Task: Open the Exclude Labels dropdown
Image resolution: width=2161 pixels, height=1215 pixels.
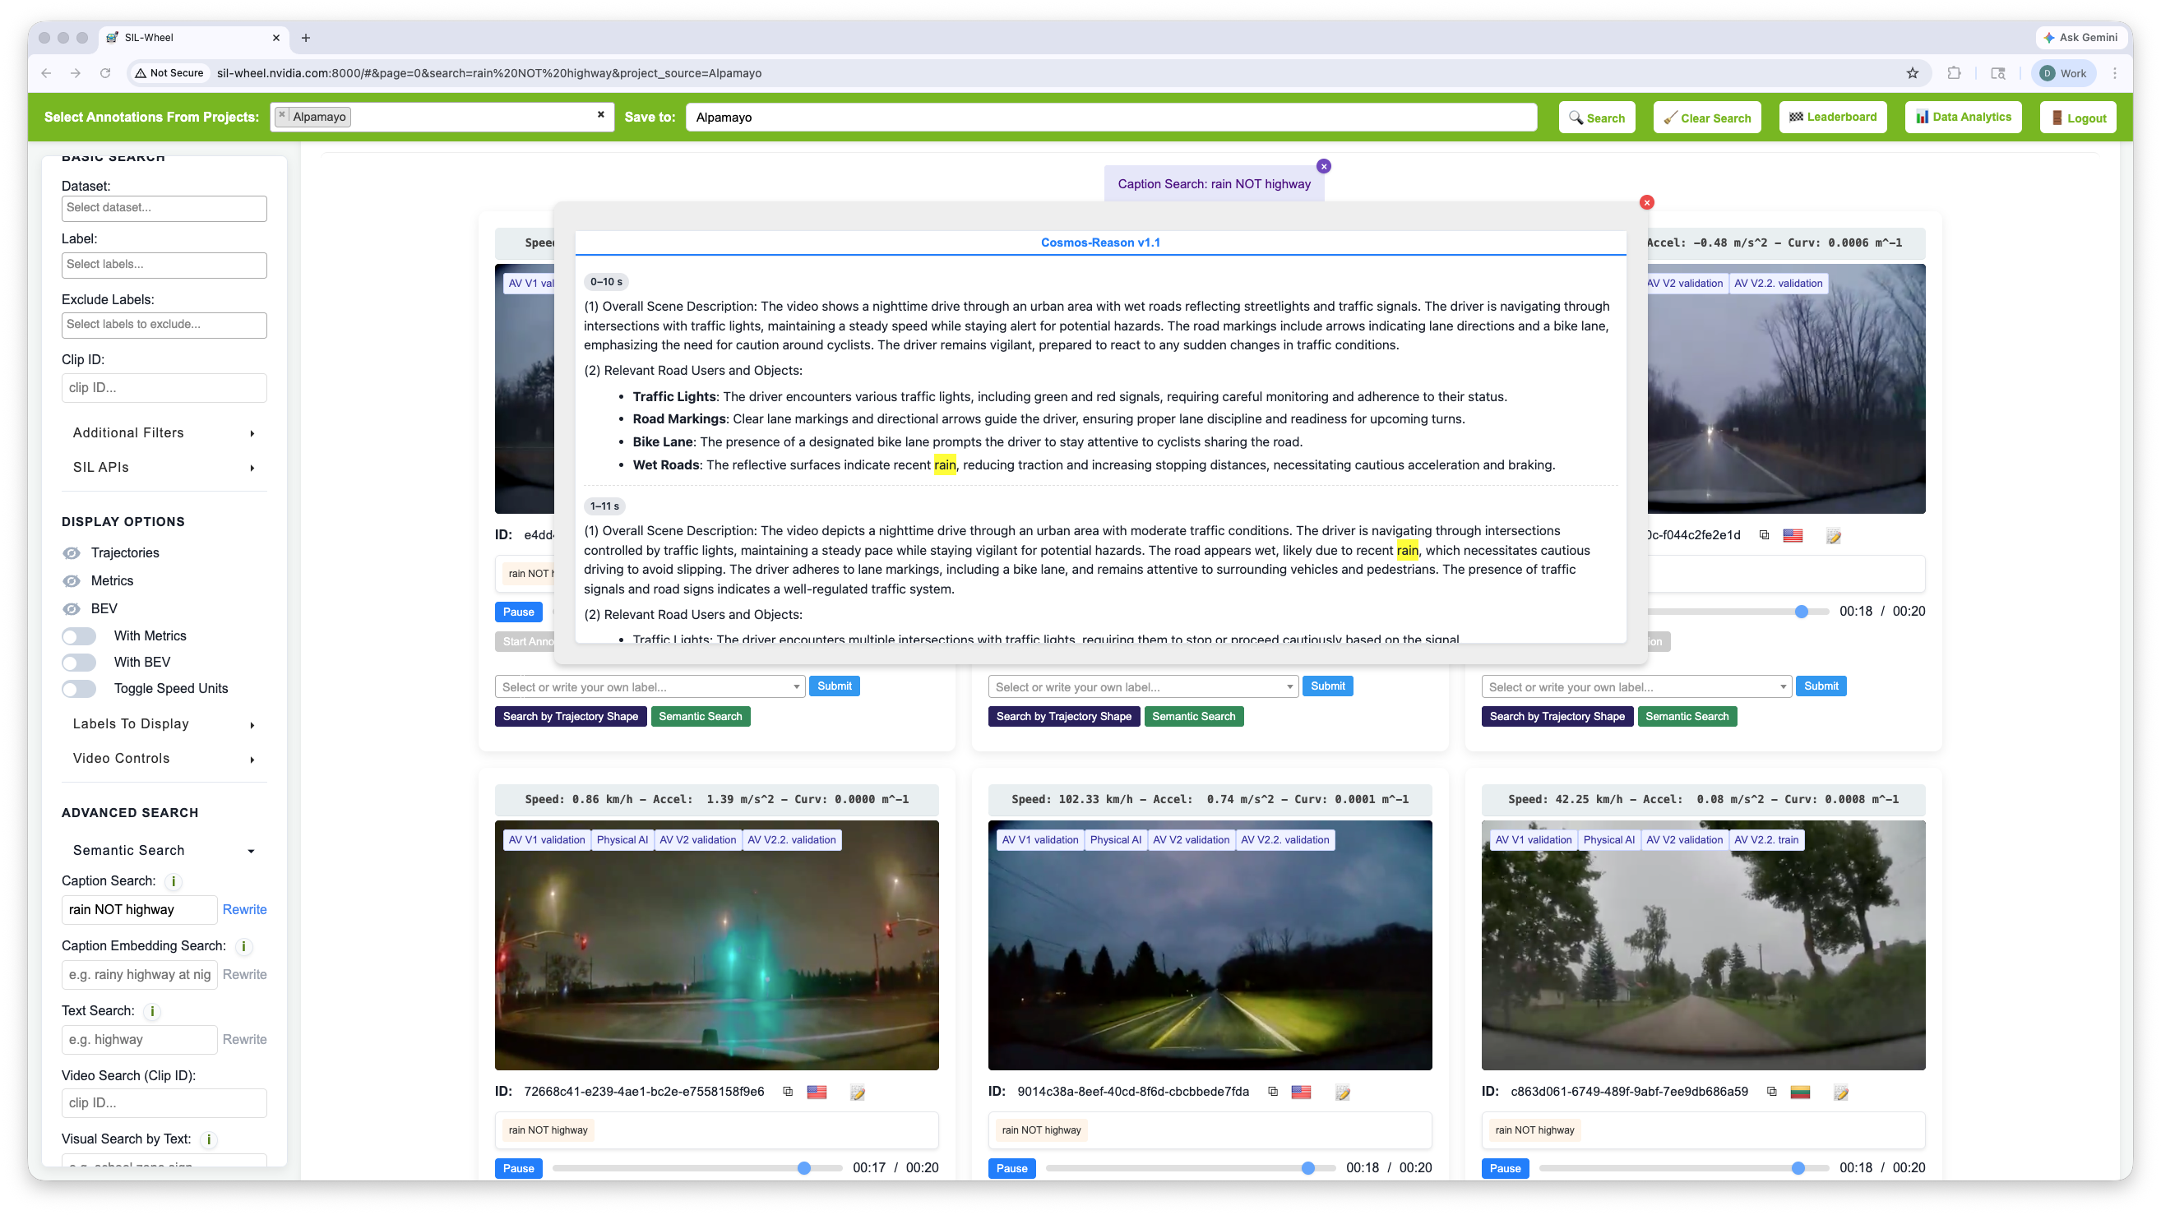Action: (x=164, y=325)
